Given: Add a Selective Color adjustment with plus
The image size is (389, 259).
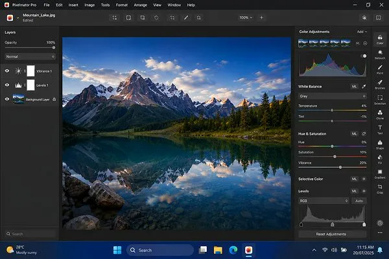Looking at the screenshot, I should click(x=364, y=179).
